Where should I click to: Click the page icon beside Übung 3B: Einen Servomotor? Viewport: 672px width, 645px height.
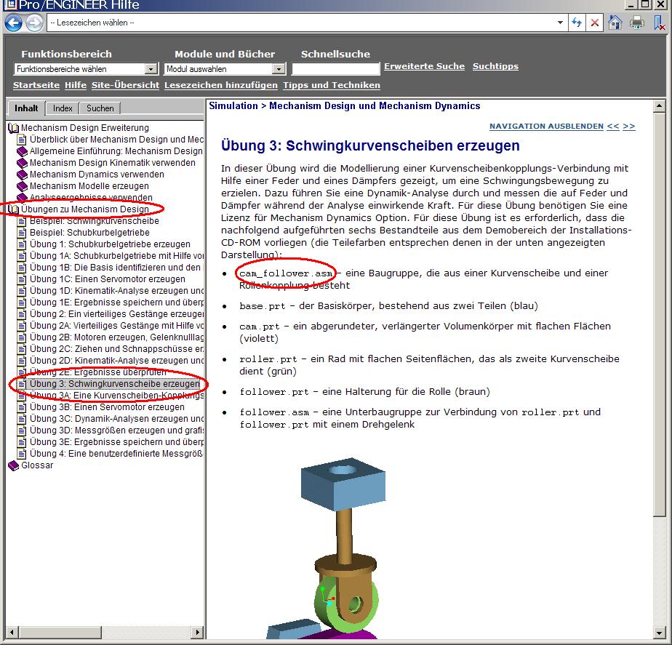(x=21, y=406)
